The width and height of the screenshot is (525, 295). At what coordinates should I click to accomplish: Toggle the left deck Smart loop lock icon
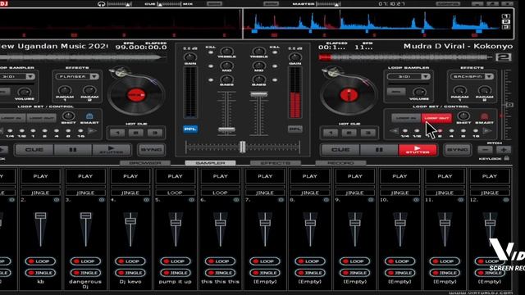(x=89, y=116)
